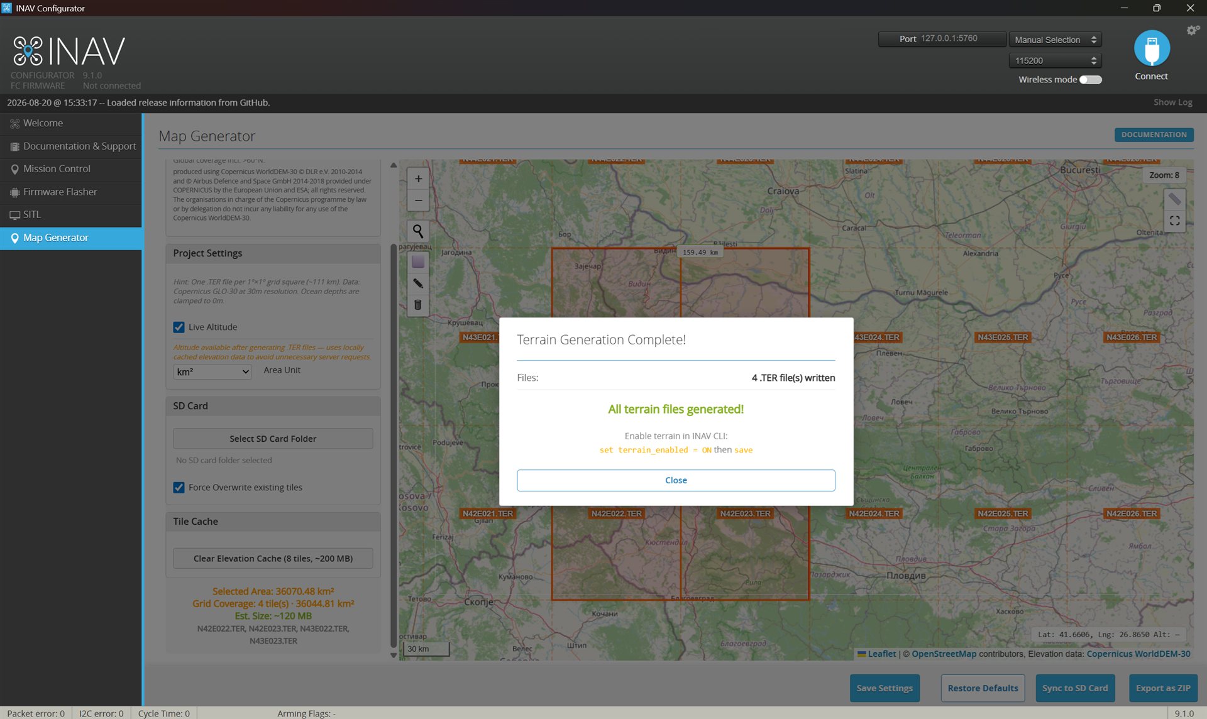The image size is (1207, 719).
Task: Click the map zoom in plus button
Action: 418,179
